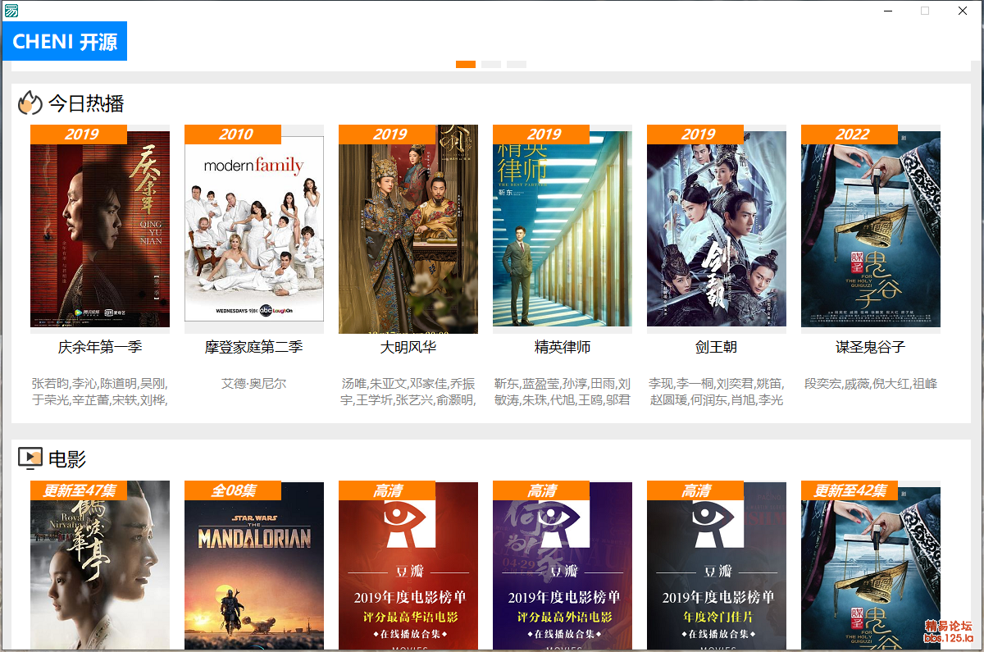Click the 今日热播 section heading
Image resolution: width=984 pixels, height=652 pixels.
[x=86, y=103]
